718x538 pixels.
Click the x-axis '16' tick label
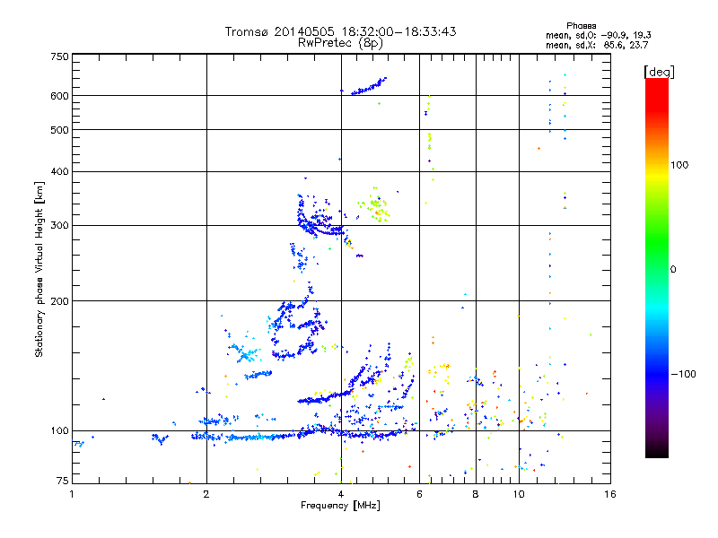[x=610, y=494]
